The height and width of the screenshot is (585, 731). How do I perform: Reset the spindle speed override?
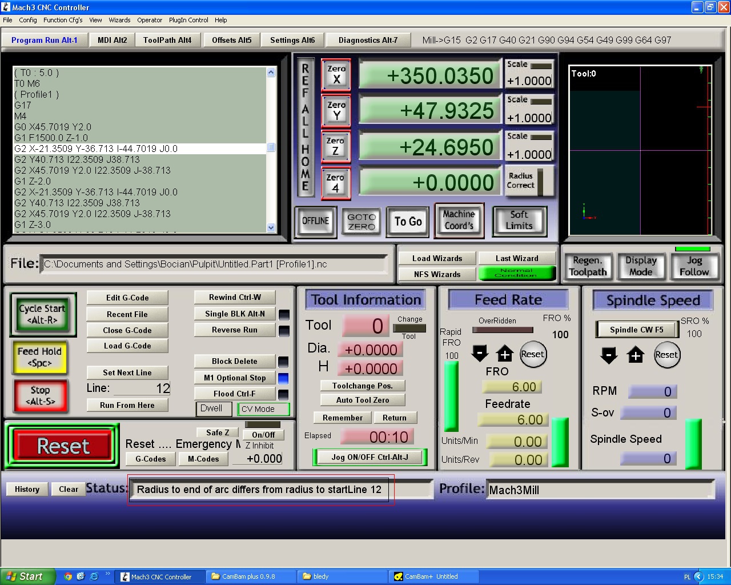[666, 355]
